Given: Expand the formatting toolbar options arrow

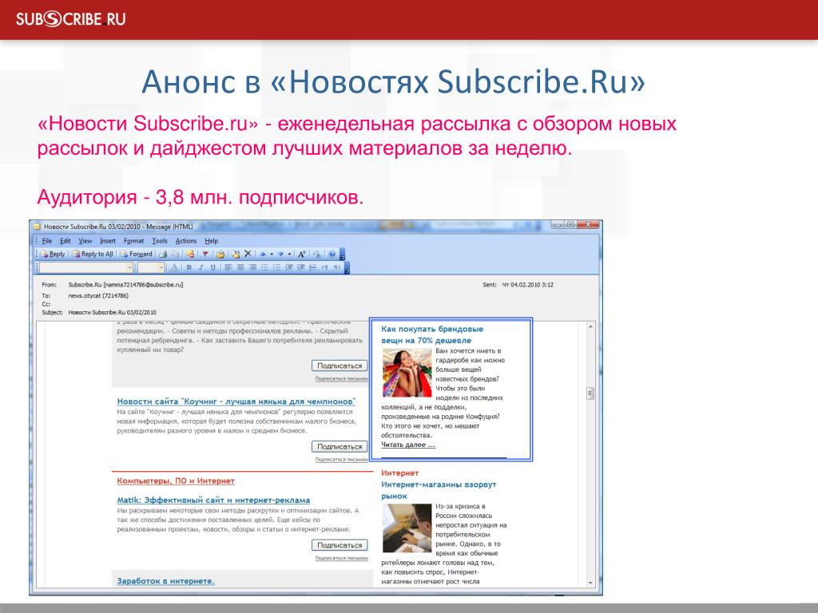Looking at the screenshot, I should [347, 269].
